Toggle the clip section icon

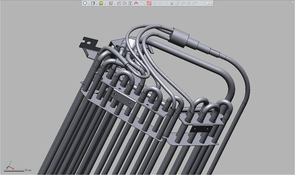coord(119,3)
